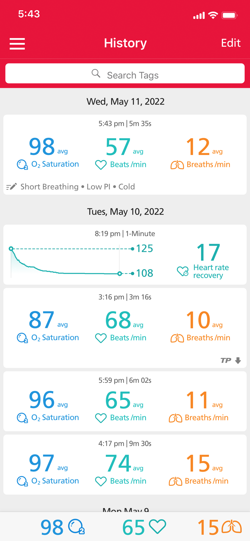
Task: Tap the bottom bar O2 icon
Action: point(76,527)
